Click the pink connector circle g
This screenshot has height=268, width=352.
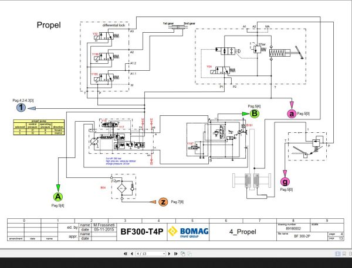coord(285,181)
